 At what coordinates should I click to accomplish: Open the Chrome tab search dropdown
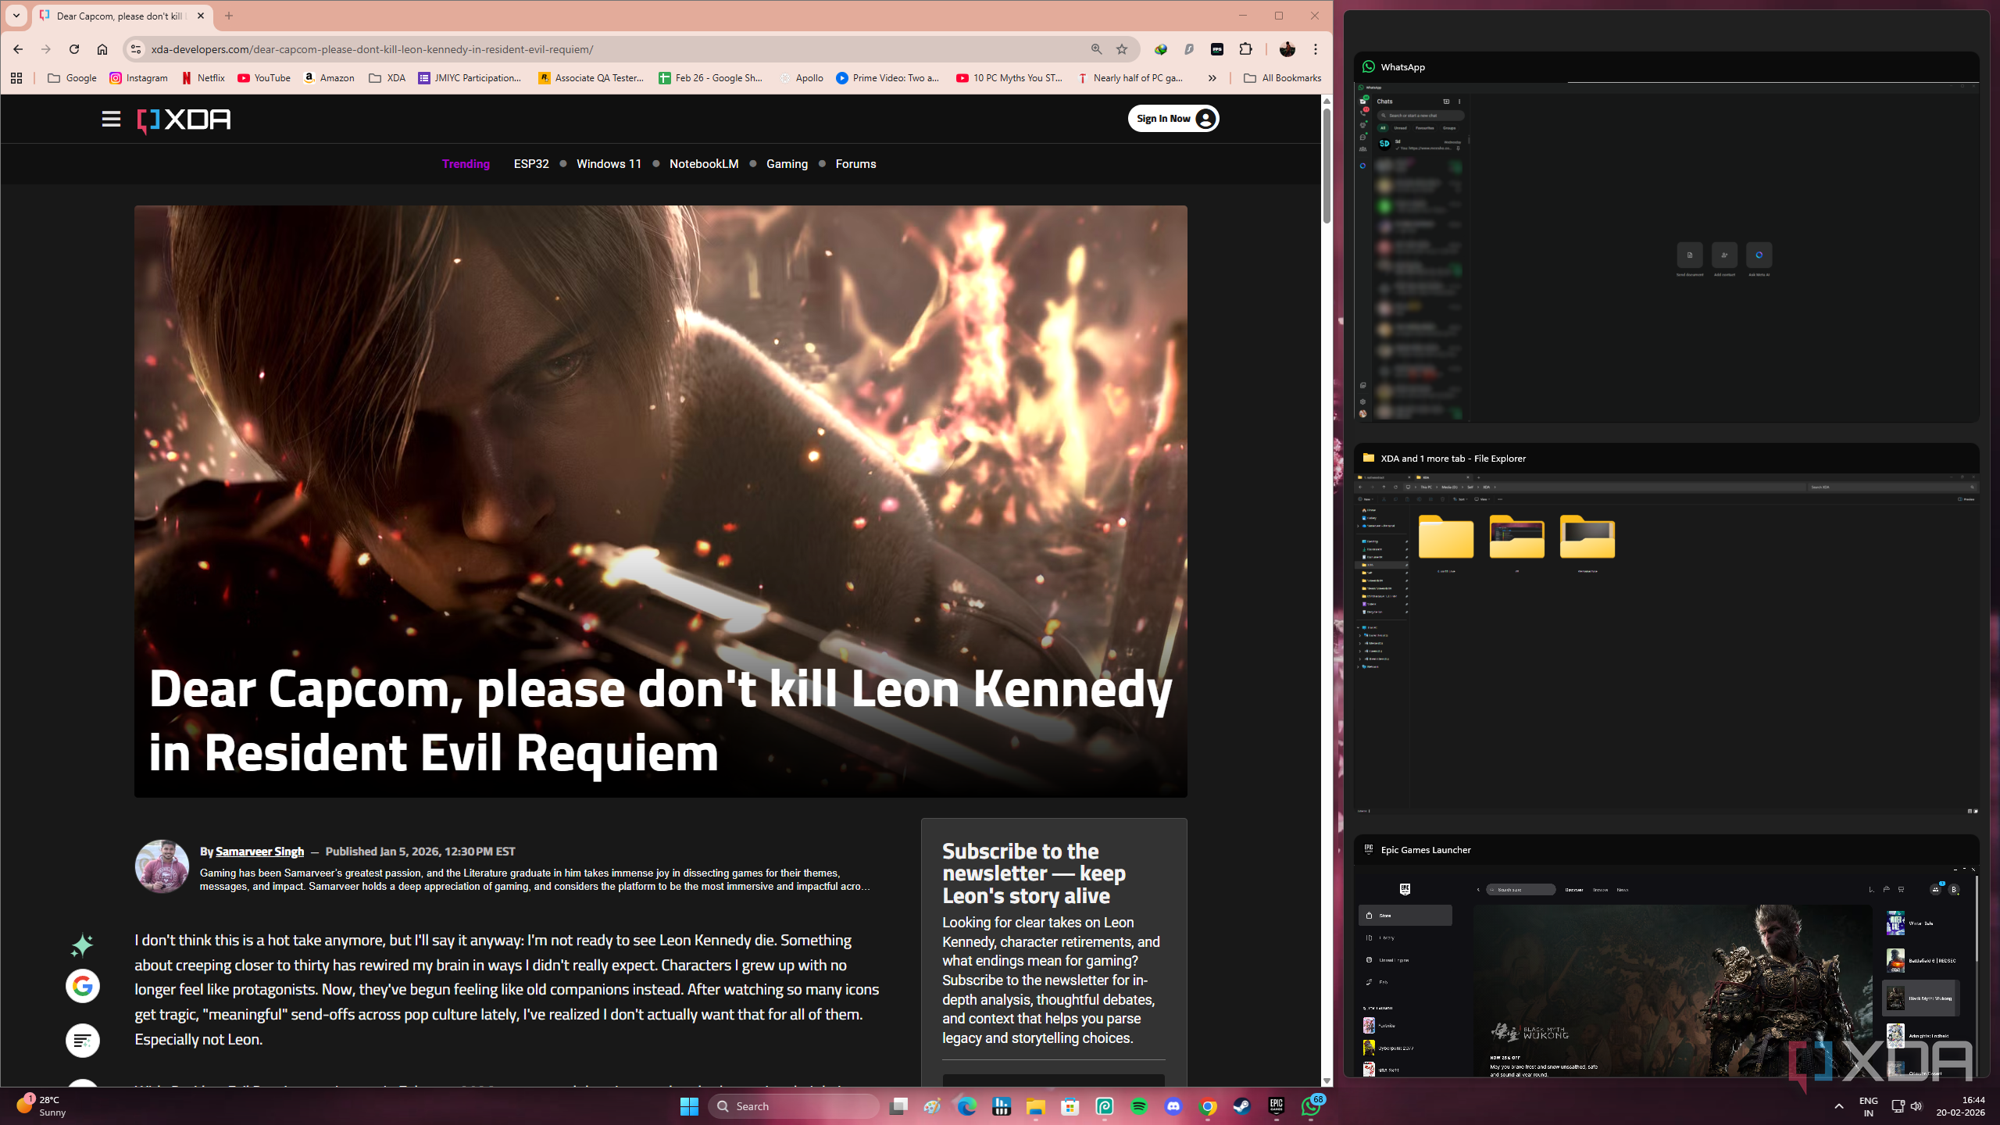click(x=16, y=16)
